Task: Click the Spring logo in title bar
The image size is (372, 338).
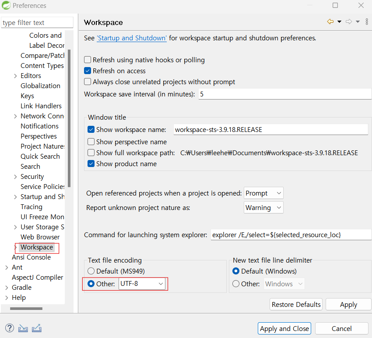Action: [6, 5]
